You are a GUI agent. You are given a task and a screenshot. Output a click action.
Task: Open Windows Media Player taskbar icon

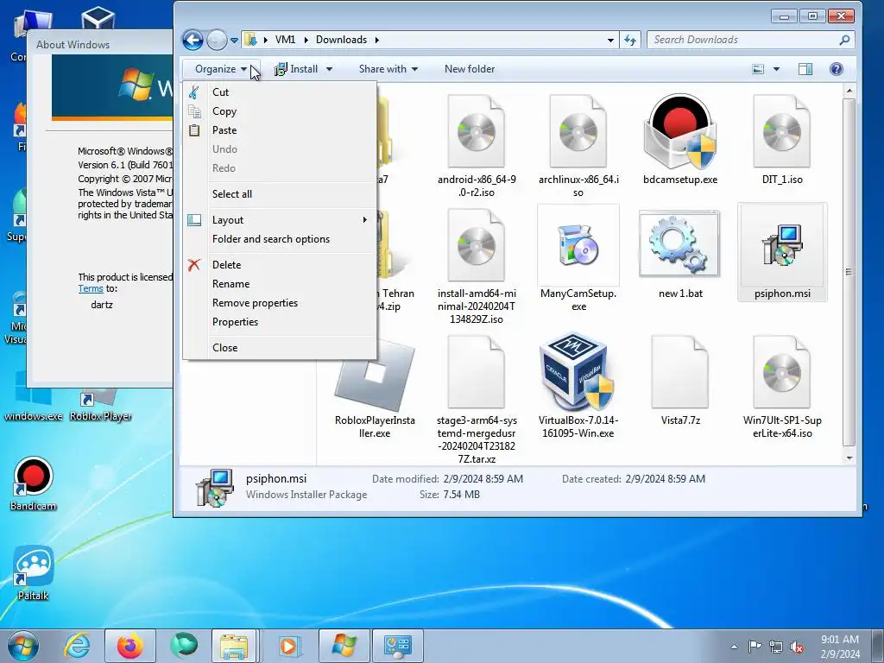coord(288,646)
